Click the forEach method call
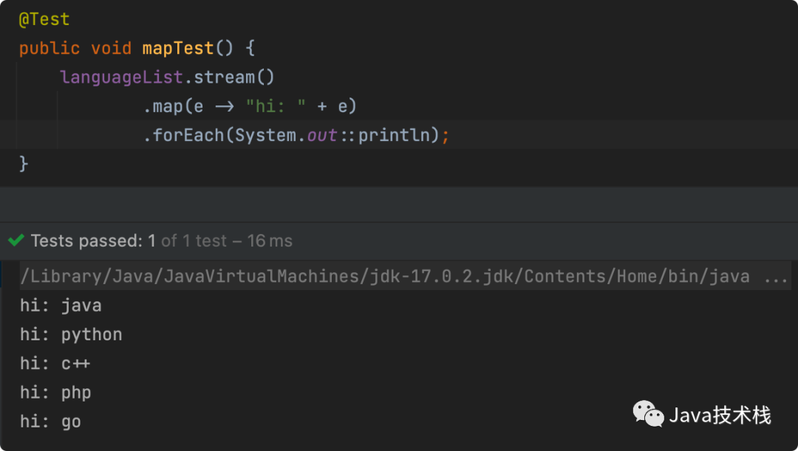Image resolution: width=798 pixels, height=451 pixels. [188, 135]
